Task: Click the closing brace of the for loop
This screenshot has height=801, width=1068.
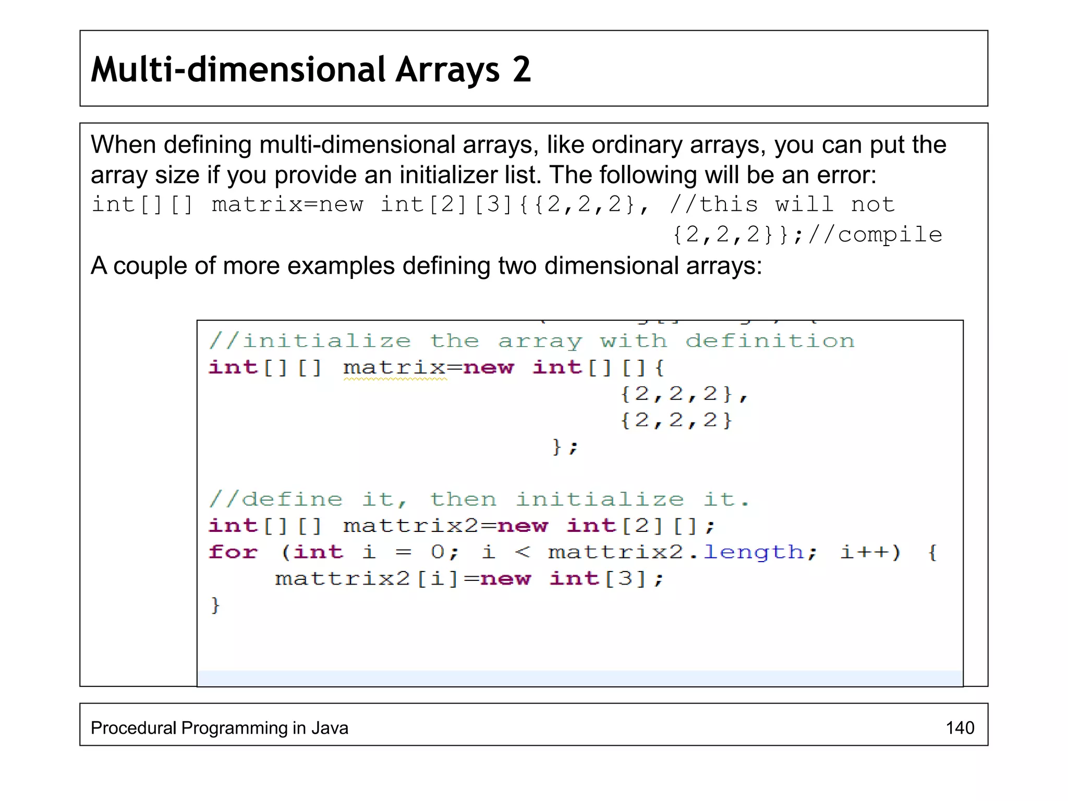Action: pos(215,605)
